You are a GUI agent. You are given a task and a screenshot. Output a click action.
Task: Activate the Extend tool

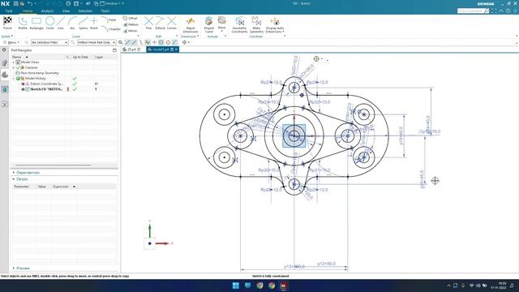160,22
